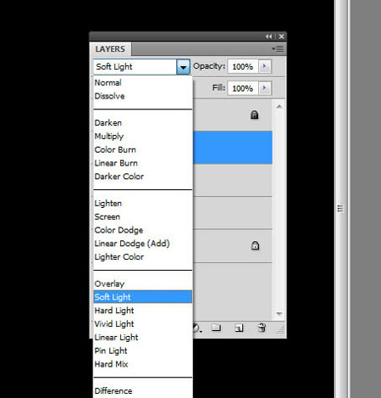
Task: Open the Fill slider arrow
Action: (x=265, y=88)
